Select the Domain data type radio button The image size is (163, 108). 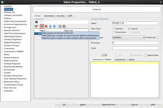click(114, 29)
